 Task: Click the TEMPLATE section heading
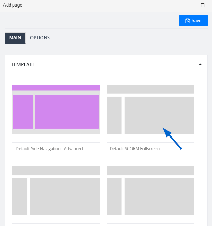(23, 64)
